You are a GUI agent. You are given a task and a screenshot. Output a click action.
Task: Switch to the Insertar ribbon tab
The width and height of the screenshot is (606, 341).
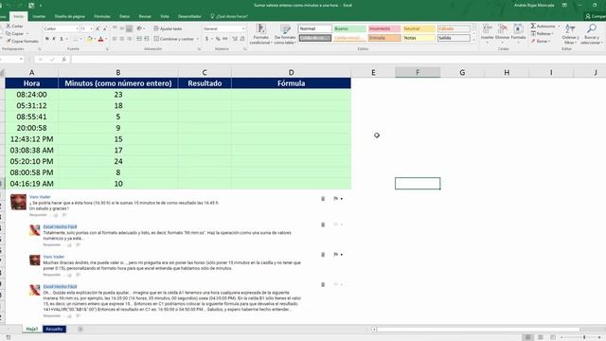click(x=39, y=16)
